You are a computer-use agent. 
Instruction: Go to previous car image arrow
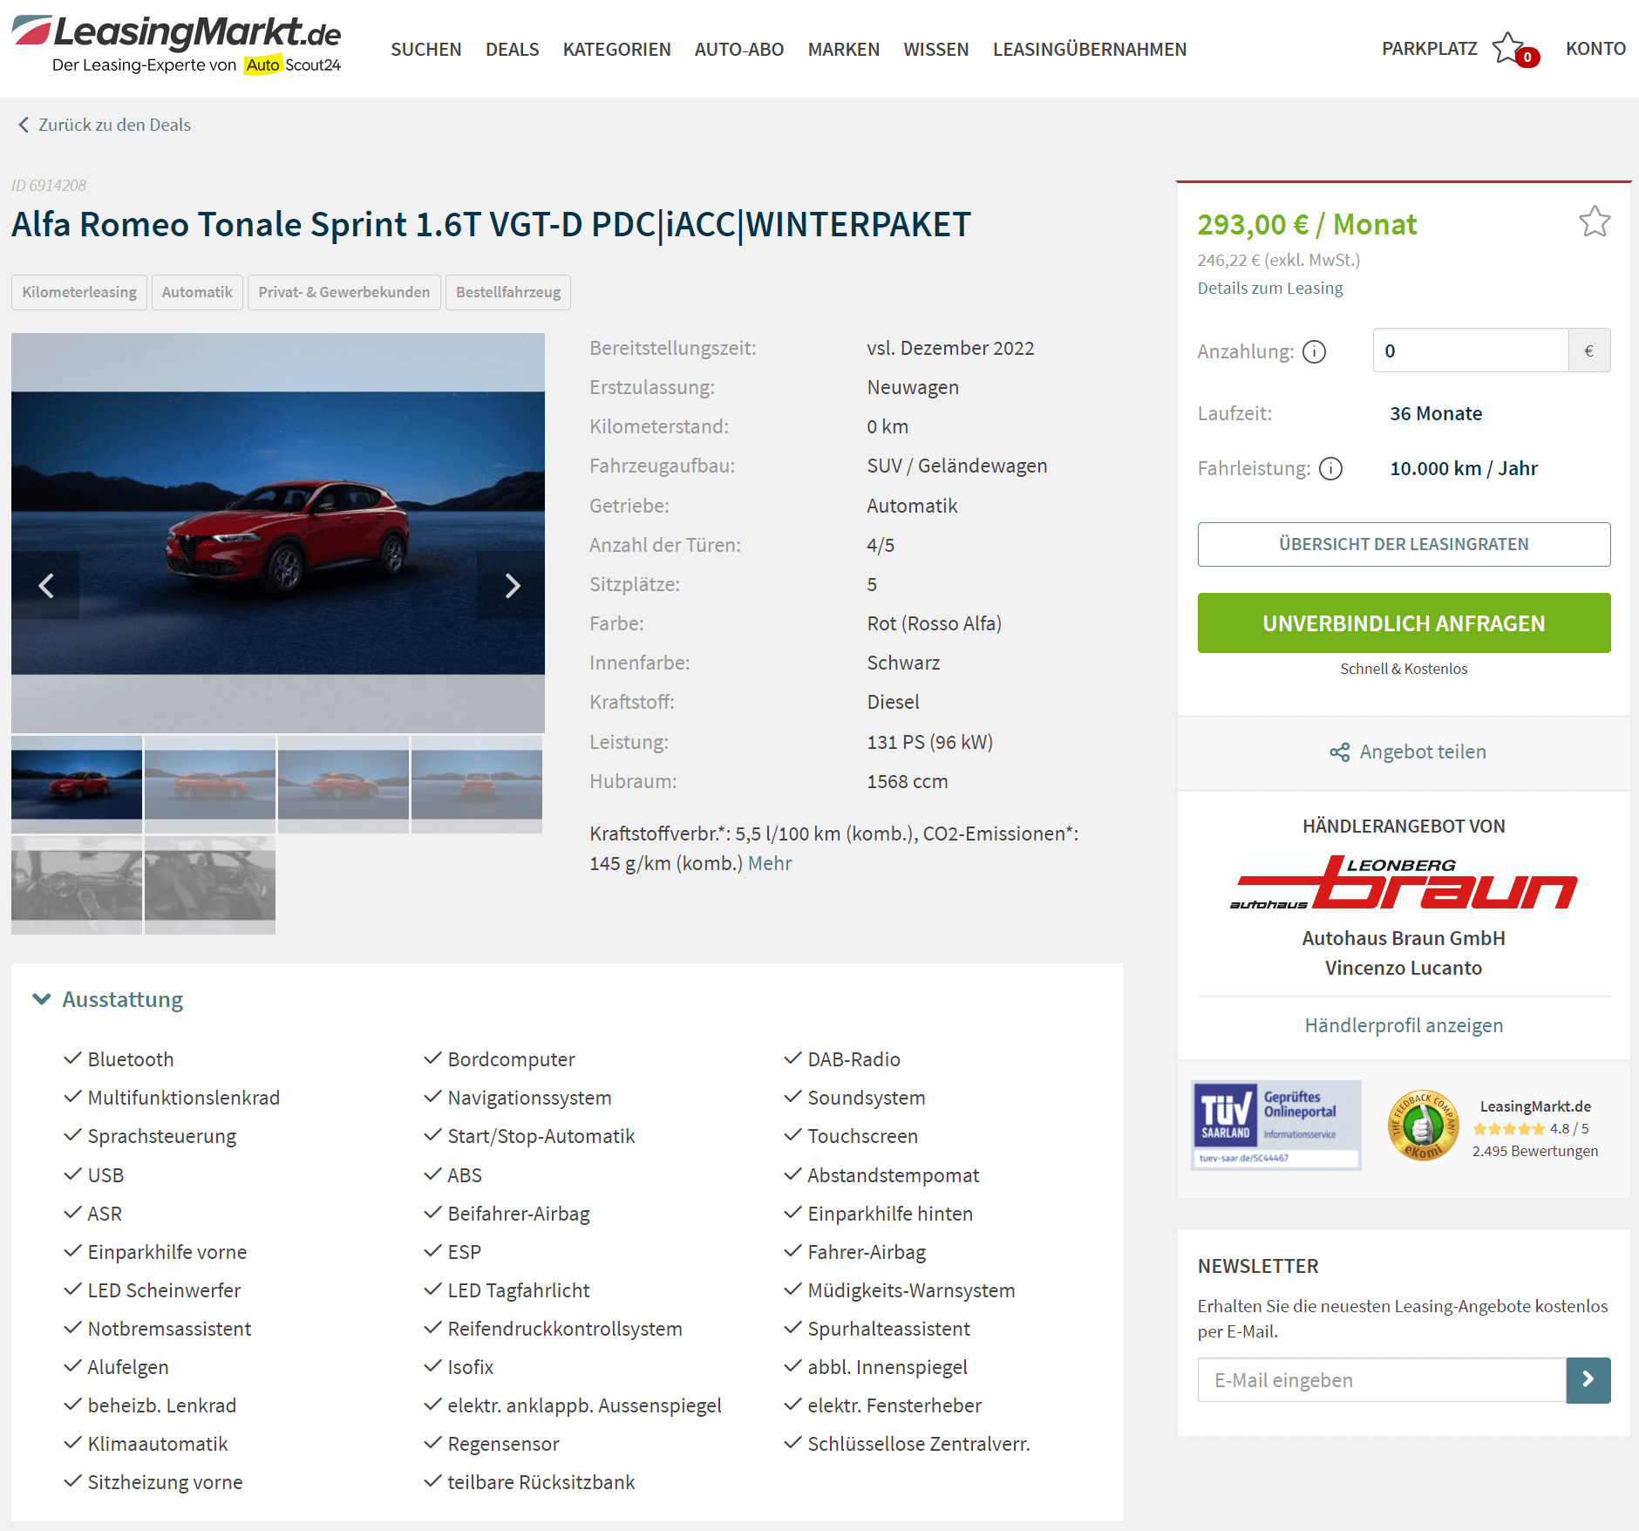46,585
